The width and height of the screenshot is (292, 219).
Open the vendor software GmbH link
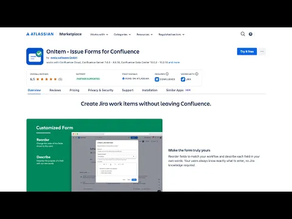64,58
